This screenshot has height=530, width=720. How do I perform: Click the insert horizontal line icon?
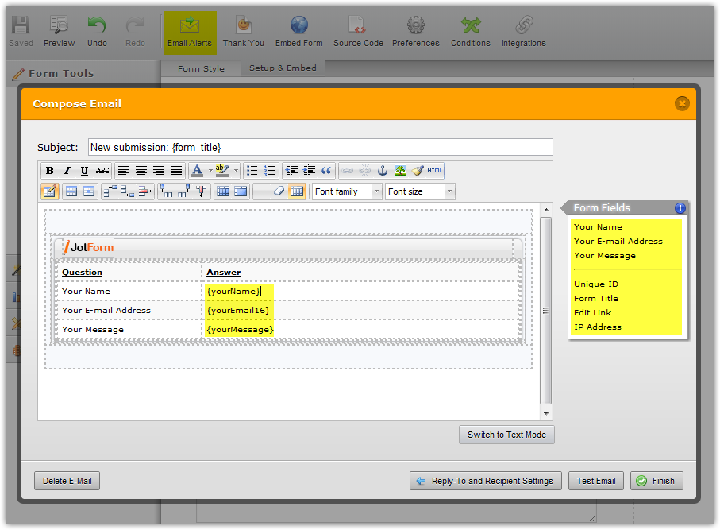click(261, 191)
